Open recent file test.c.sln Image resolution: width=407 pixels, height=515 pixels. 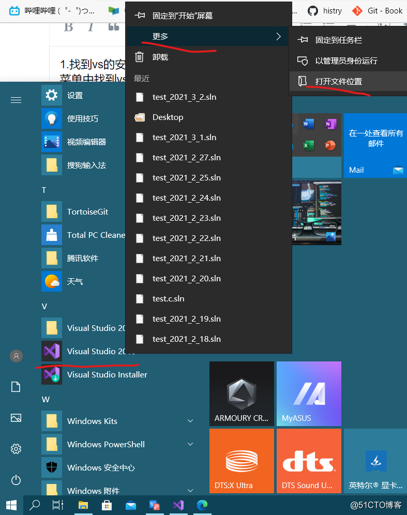(208, 298)
